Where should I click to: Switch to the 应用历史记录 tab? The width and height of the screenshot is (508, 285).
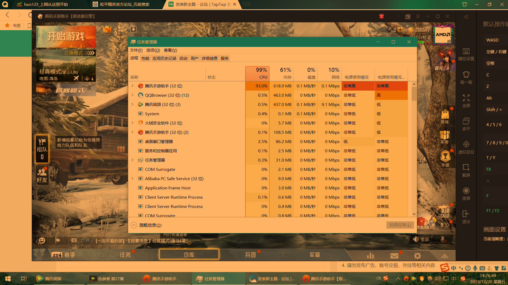(164, 58)
